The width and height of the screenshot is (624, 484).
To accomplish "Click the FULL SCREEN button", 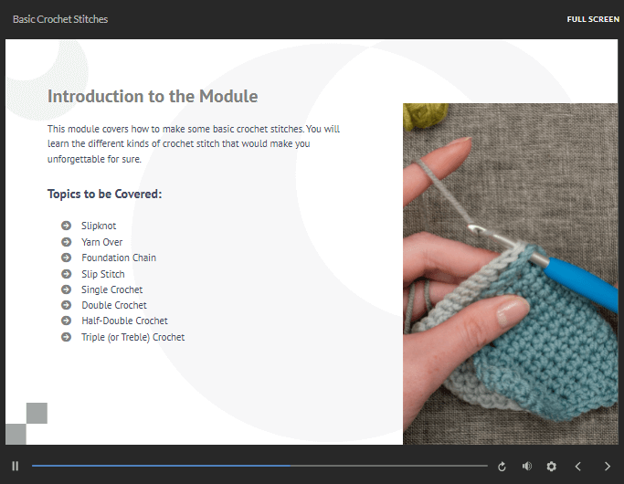I will [593, 19].
